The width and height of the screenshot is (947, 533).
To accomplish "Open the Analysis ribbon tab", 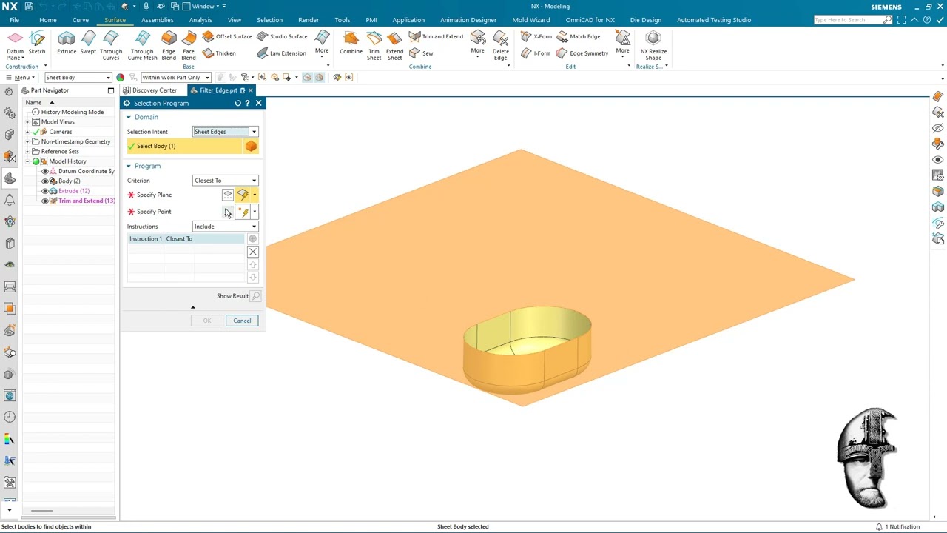I will pyautogui.click(x=200, y=20).
